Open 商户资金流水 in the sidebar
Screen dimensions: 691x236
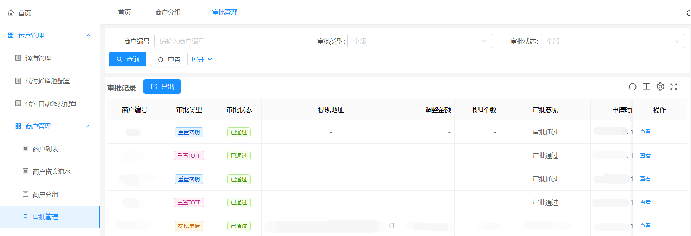(x=52, y=171)
